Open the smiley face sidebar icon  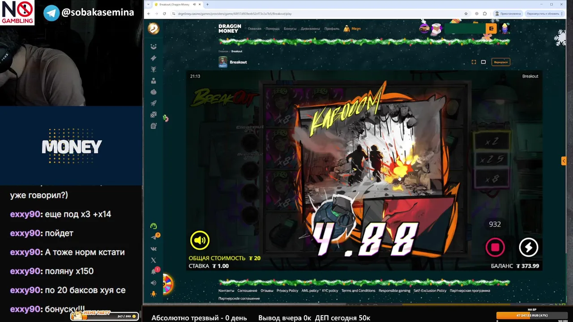click(x=154, y=47)
